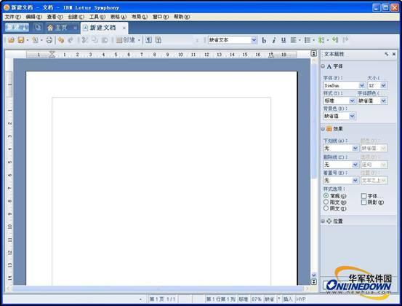Select the 阴文 radio option
Screen dimensions: 402x306
coord(326,208)
